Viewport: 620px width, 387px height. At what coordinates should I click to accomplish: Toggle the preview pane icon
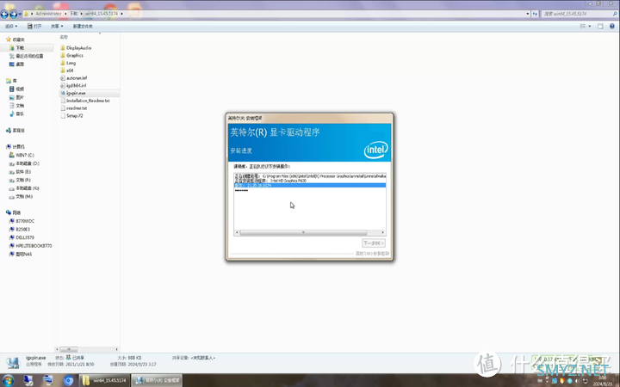(x=600, y=26)
